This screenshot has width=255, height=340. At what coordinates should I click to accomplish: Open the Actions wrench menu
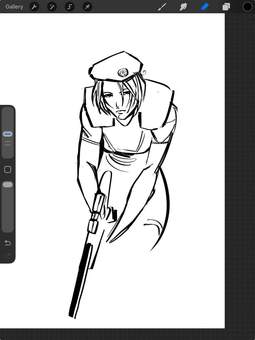[34, 7]
